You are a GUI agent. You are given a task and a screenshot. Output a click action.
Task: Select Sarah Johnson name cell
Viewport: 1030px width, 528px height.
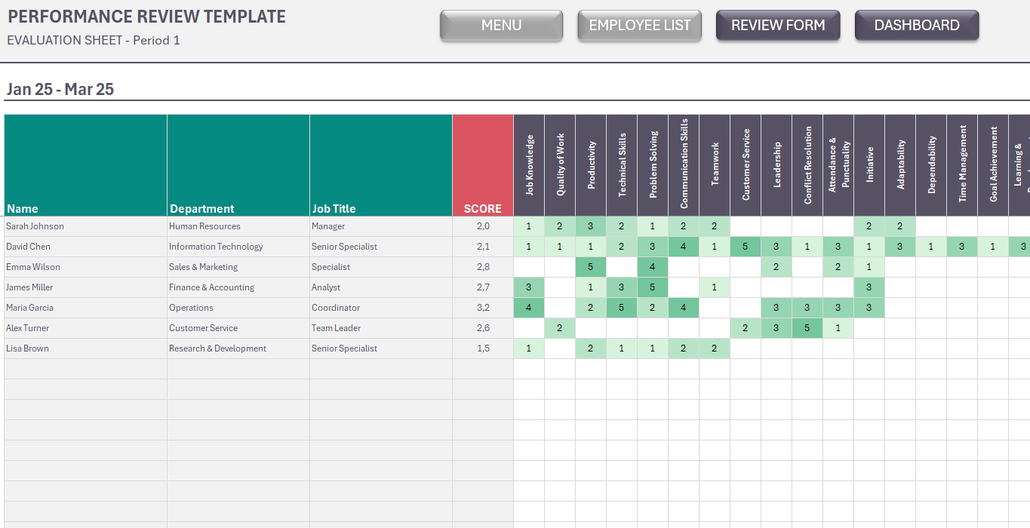[x=85, y=226]
